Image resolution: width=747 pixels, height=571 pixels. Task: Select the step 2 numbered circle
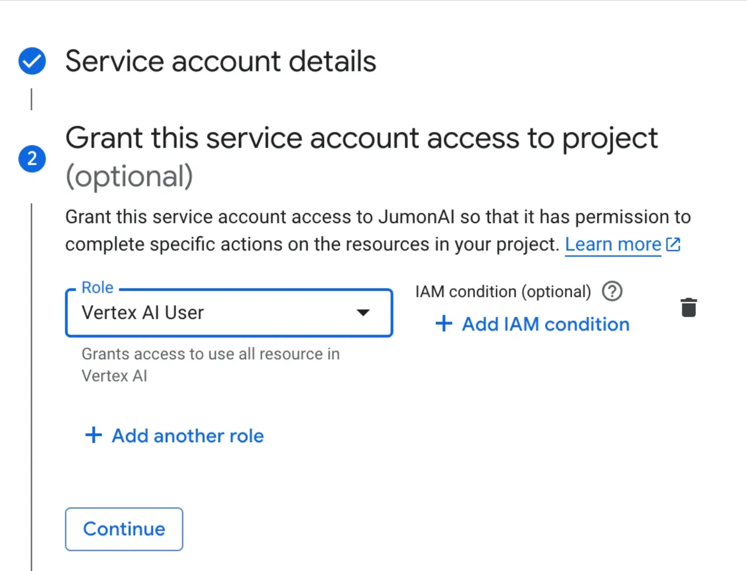pyautogui.click(x=32, y=158)
